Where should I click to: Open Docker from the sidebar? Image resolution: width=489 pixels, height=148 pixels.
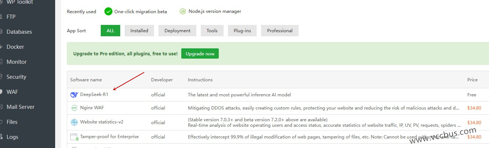pyautogui.click(x=15, y=47)
